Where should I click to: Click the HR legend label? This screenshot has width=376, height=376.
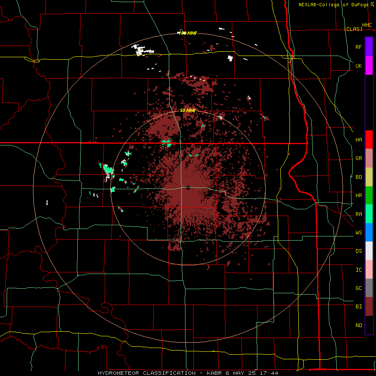[x=358, y=196]
